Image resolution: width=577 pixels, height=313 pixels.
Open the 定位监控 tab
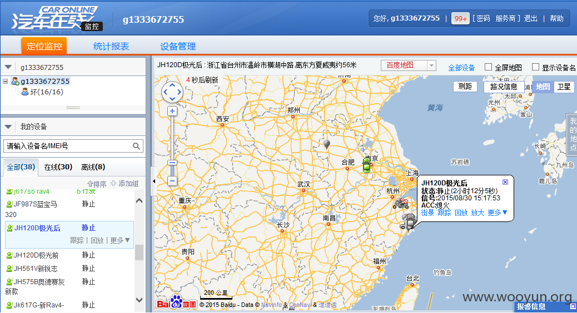[44, 46]
